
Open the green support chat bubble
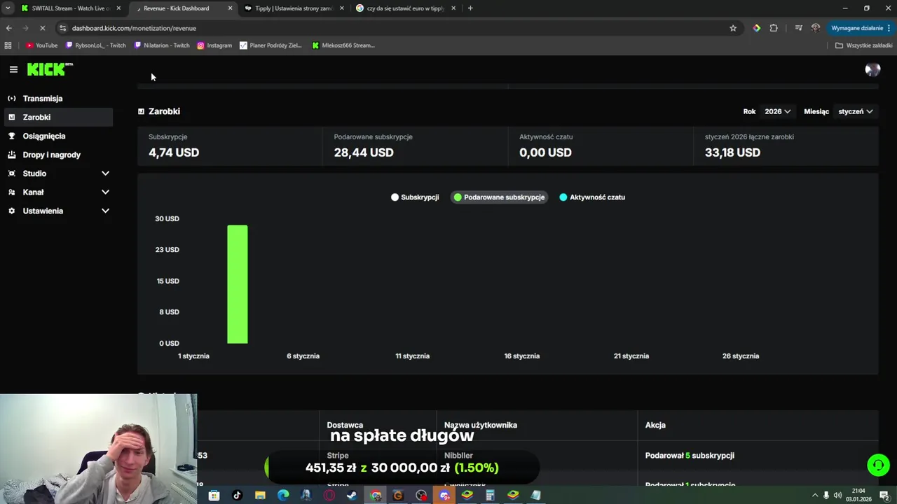point(878,465)
